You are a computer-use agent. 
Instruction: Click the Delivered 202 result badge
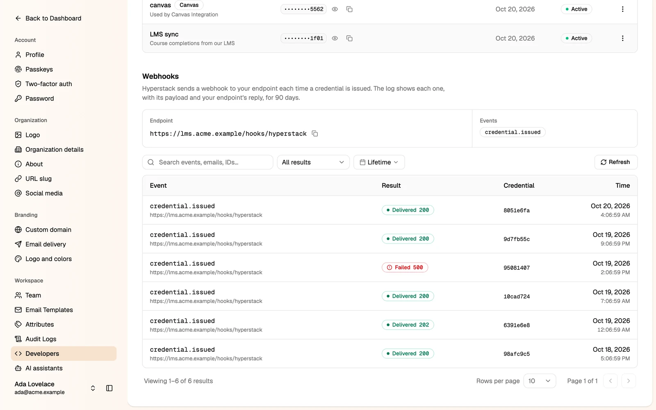pos(408,325)
